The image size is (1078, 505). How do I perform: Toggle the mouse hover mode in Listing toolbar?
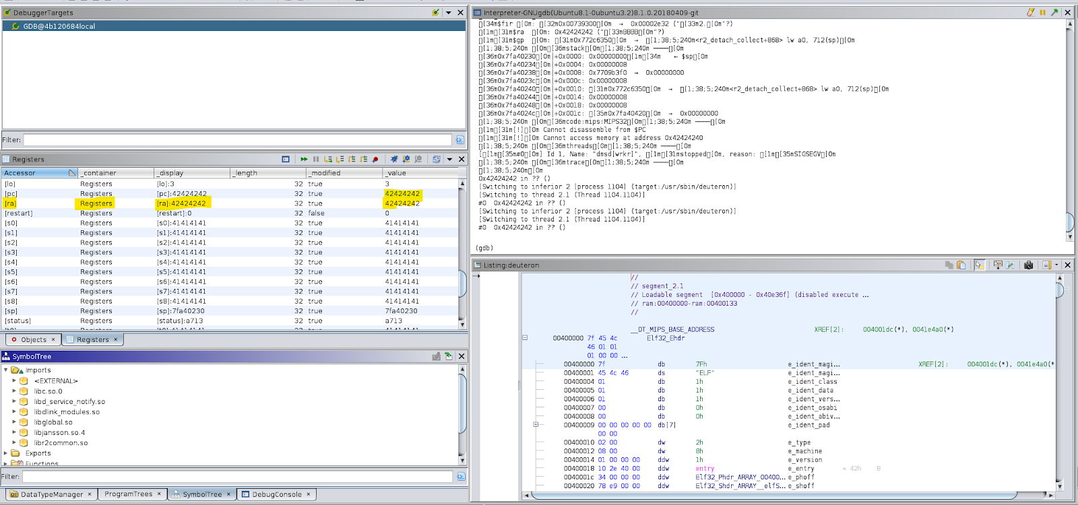(x=980, y=265)
